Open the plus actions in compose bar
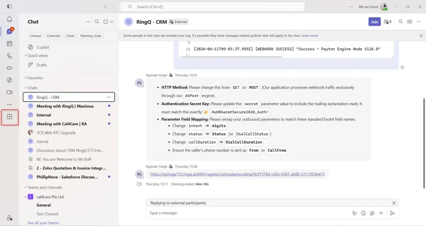The image size is (426, 226). click(381, 213)
